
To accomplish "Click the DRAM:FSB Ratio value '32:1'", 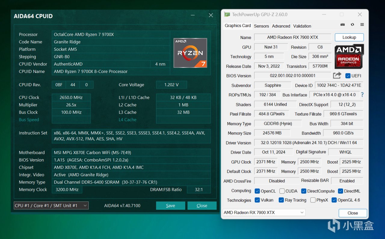I will (199, 189).
